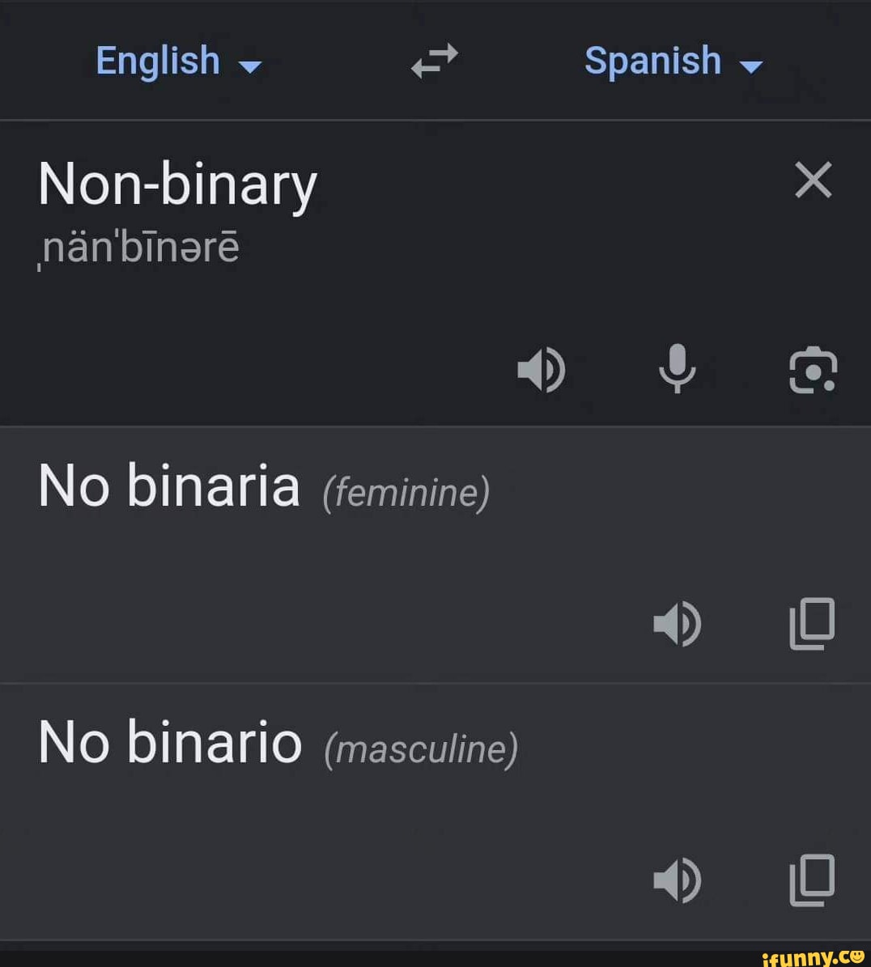
Task: Swap English and Spanish languages
Action: point(434,61)
